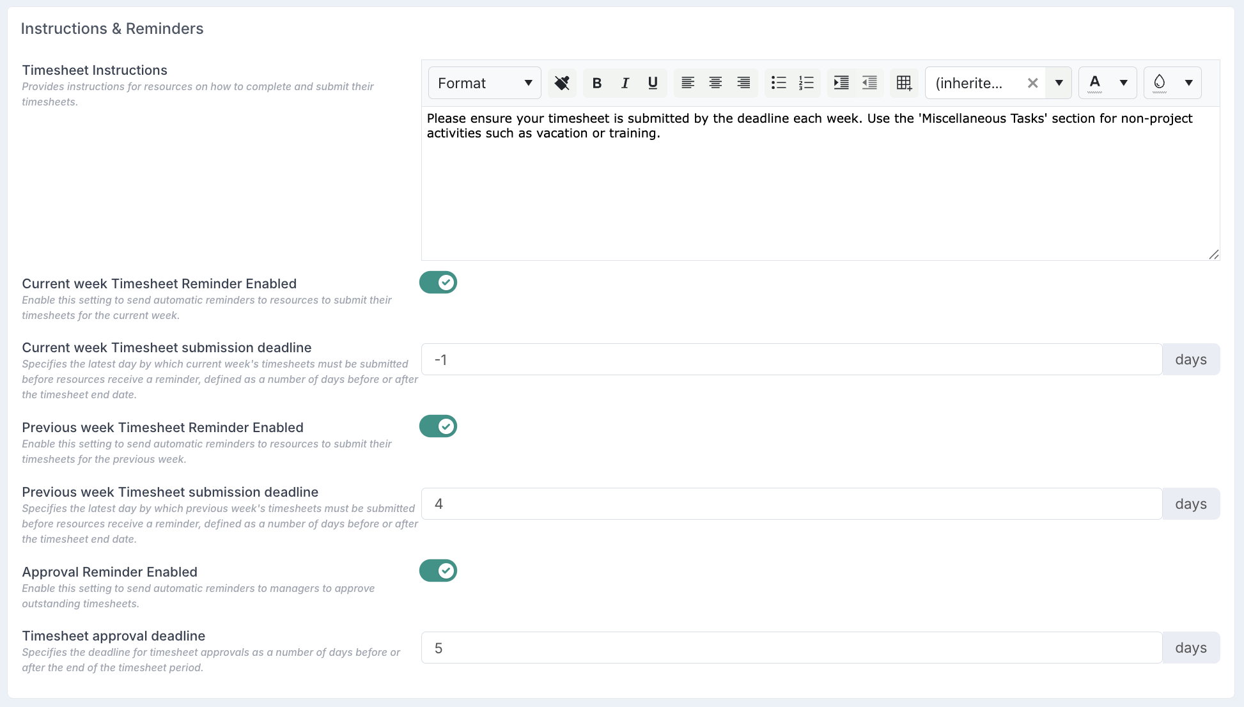Open the font color dropdown
This screenshot has height=707, width=1244.
(1123, 83)
